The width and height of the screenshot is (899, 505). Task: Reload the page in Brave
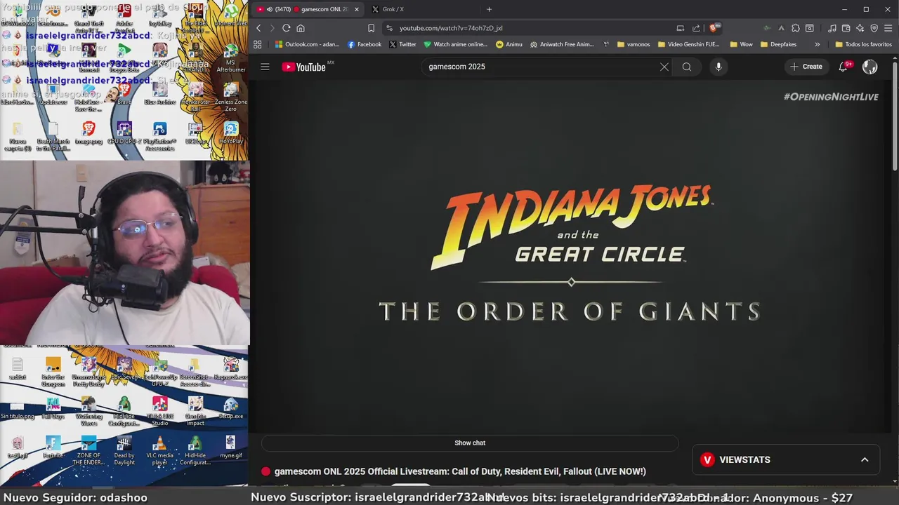(x=286, y=28)
